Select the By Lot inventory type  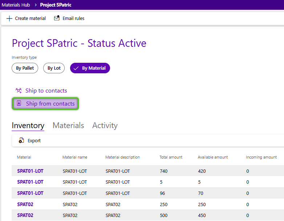tap(54, 68)
